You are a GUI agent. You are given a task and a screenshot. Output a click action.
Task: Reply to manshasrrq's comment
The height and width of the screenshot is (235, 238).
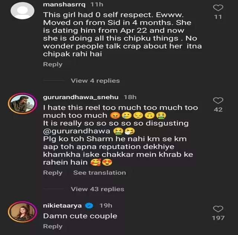tap(53, 64)
